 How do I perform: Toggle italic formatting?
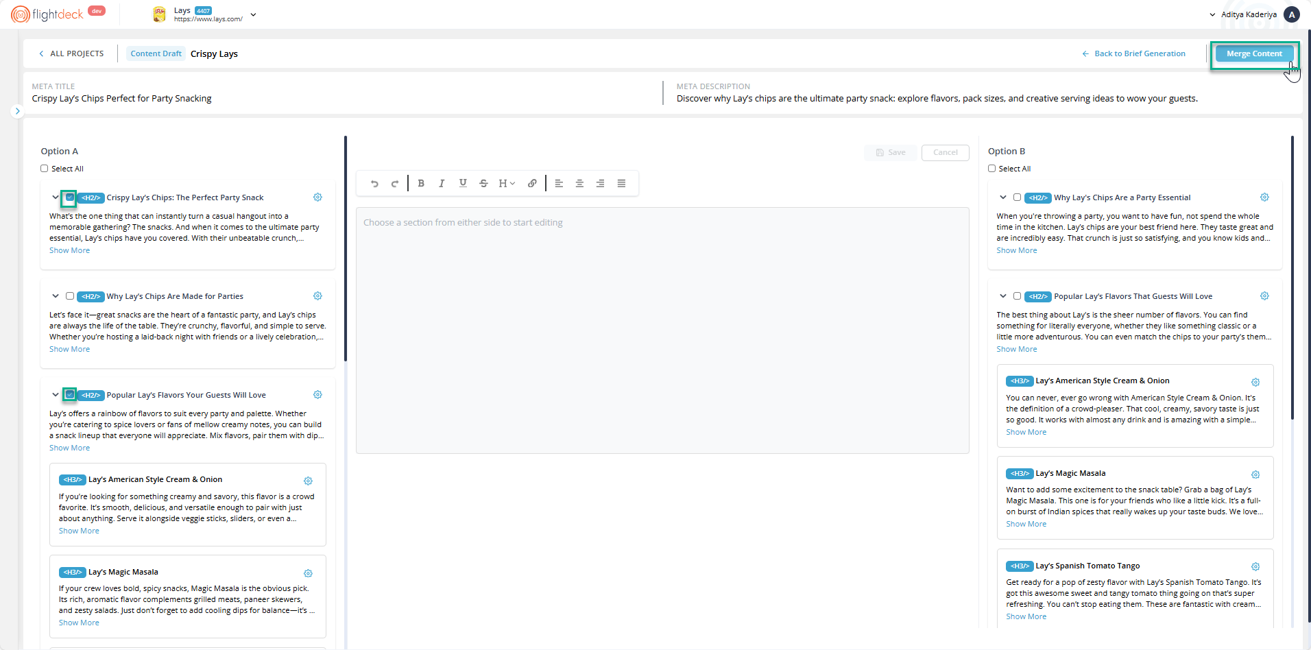(x=442, y=183)
